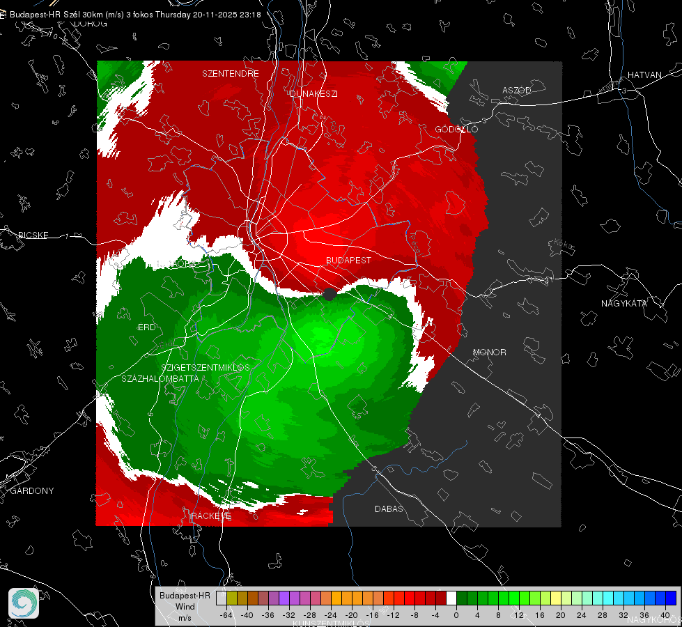Click the '28' legend scale value
The height and width of the screenshot is (627, 682).
(x=603, y=615)
